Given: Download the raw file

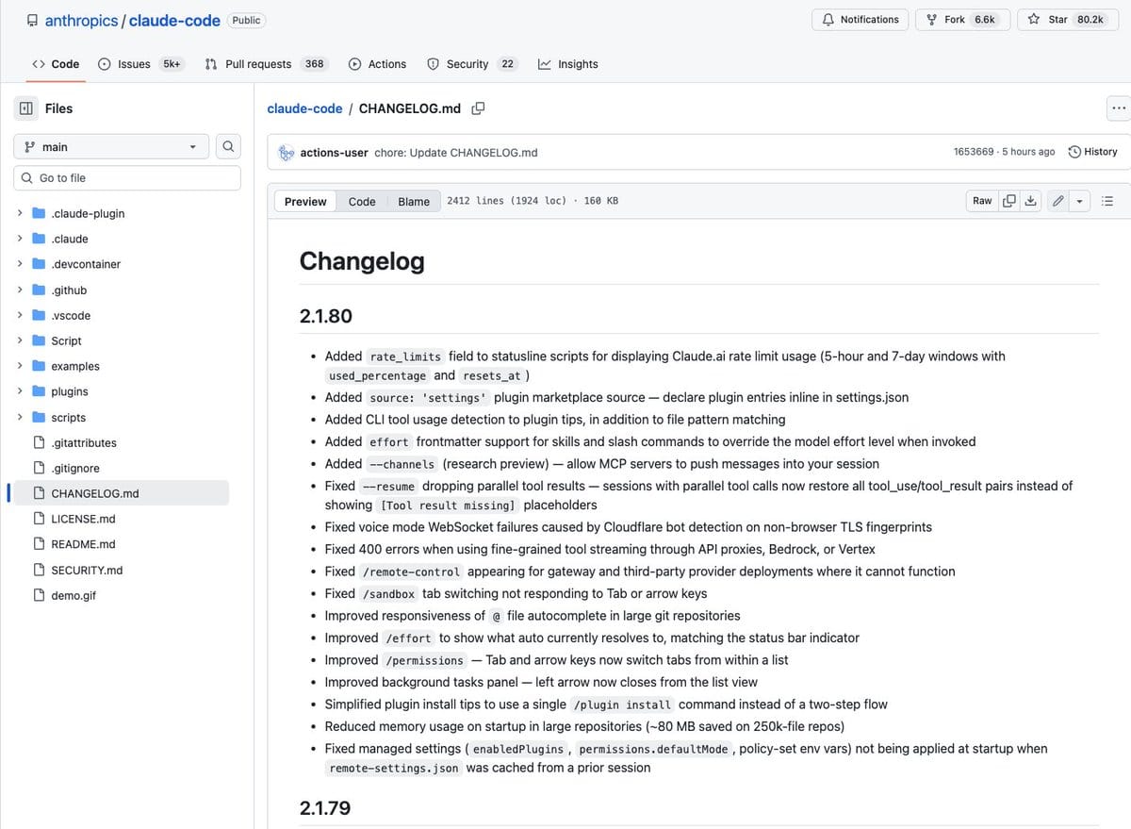Looking at the screenshot, I should [x=1030, y=201].
